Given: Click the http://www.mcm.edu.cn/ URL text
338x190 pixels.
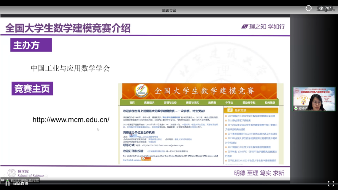Looking at the screenshot, I should coord(71,120).
